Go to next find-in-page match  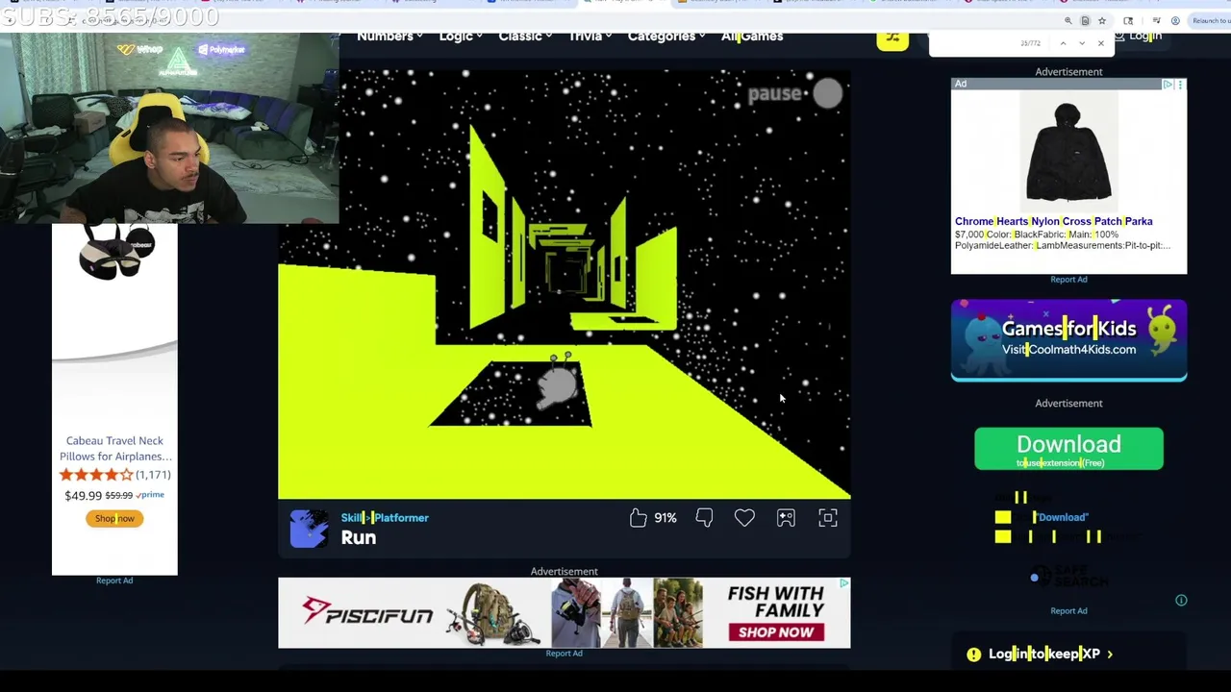[1082, 43]
